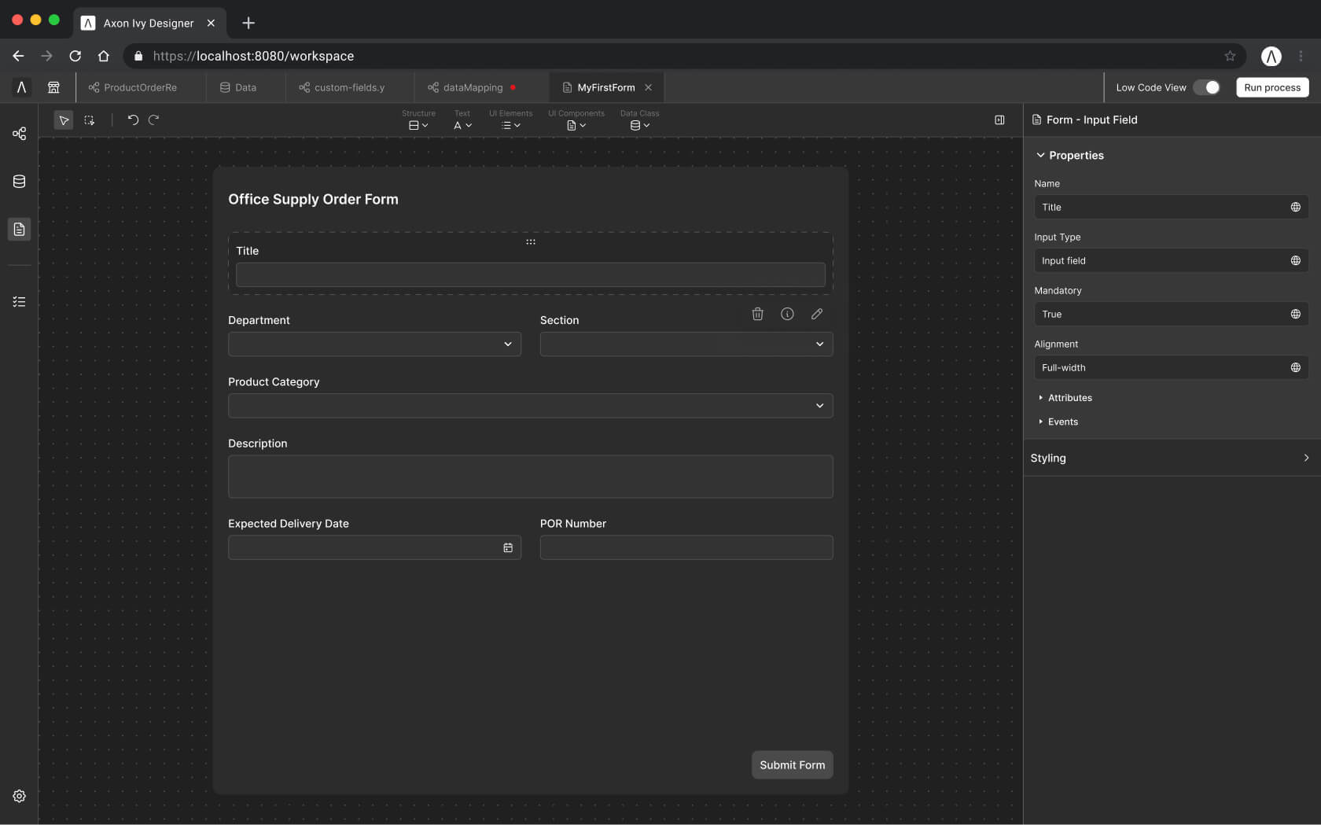Click the Title input field

(531, 274)
